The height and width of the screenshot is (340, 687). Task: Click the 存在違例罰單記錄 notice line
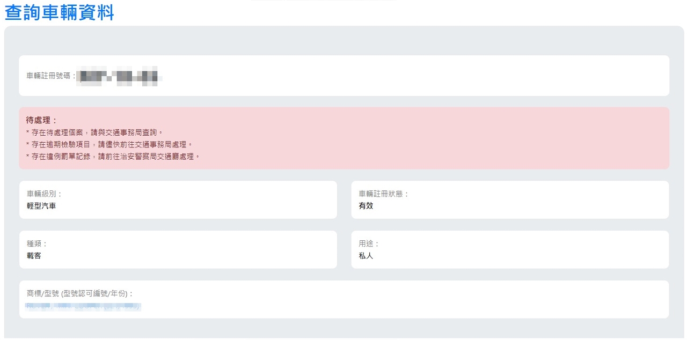tap(113, 157)
